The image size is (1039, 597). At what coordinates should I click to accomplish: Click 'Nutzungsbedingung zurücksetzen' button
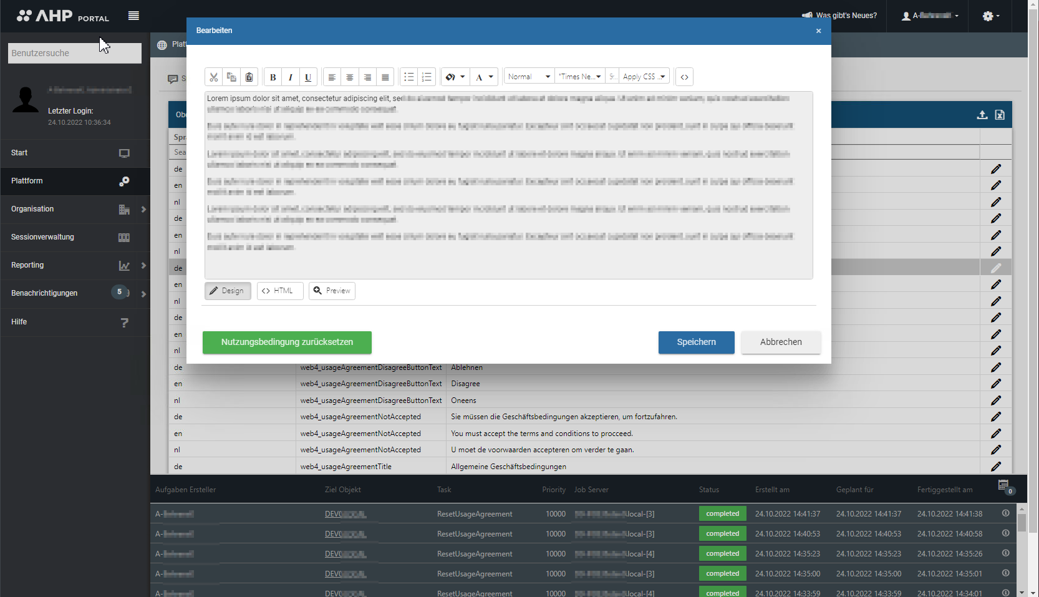click(287, 342)
